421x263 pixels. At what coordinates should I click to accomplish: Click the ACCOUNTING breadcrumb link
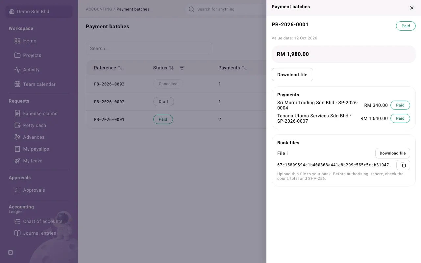(99, 9)
